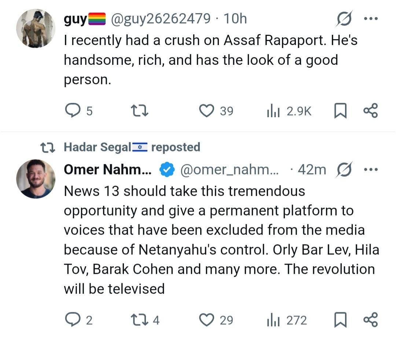Open Omer Nahm's profile picture
Viewport: 396px width, 339px height.
36,179
